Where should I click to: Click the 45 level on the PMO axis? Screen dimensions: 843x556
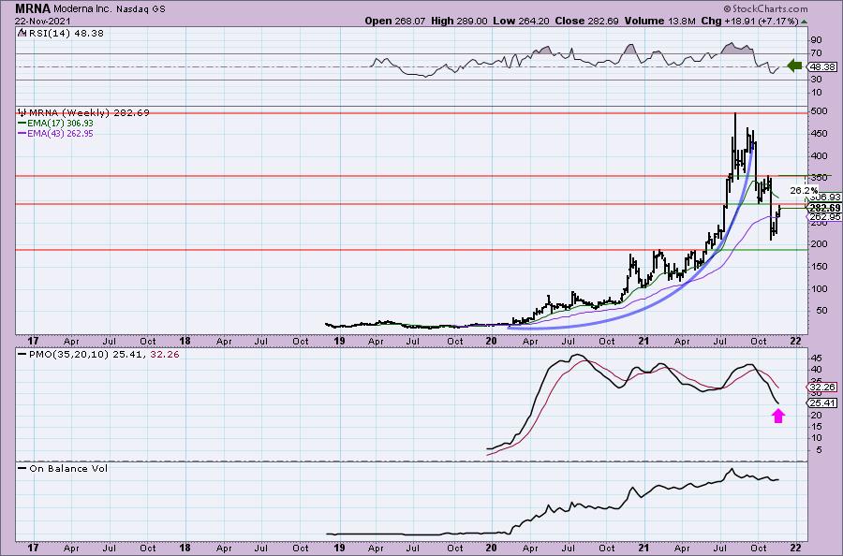click(x=816, y=358)
